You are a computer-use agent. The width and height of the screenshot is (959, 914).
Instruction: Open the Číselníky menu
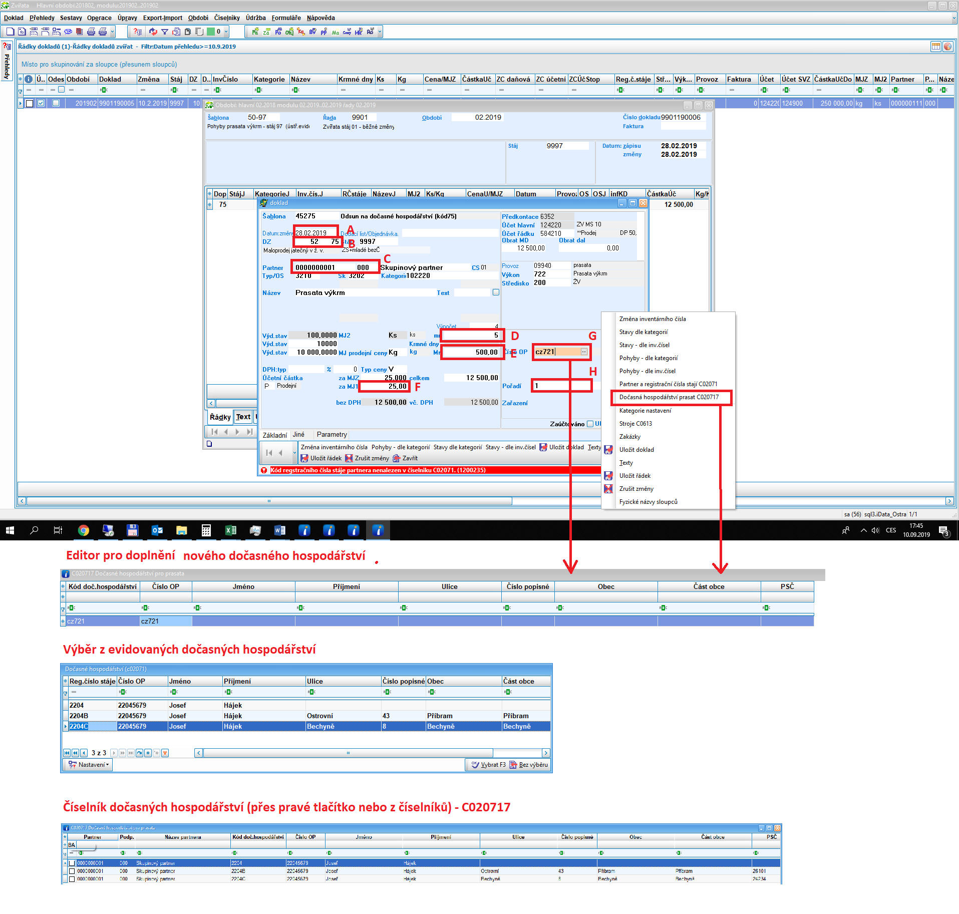pyautogui.click(x=227, y=18)
